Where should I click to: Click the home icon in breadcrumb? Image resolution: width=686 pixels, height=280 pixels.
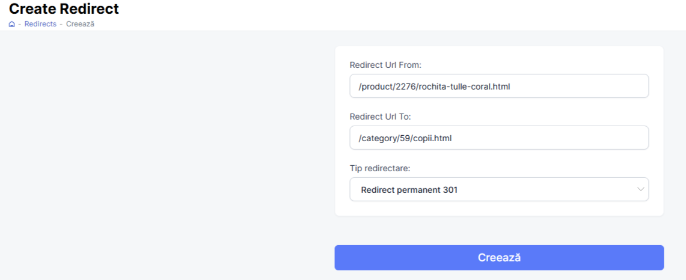click(12, 24)
